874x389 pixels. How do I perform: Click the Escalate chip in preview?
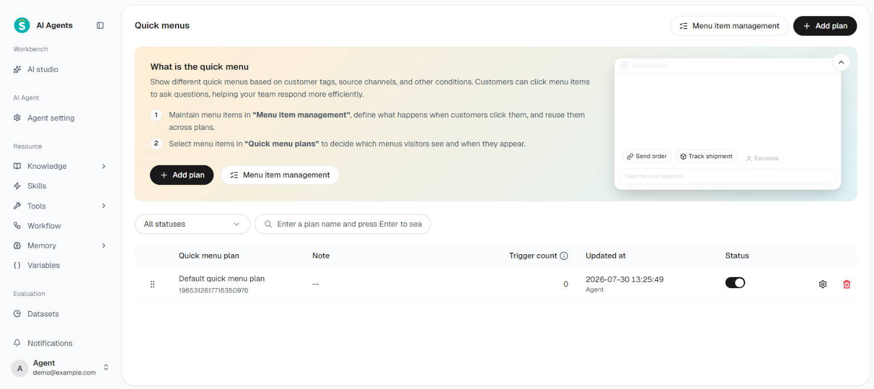click(762, 158)
